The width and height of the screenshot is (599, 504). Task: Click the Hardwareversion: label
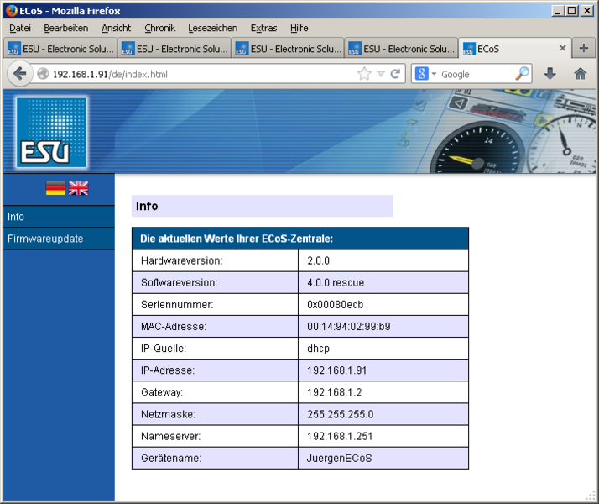(181, 260)
